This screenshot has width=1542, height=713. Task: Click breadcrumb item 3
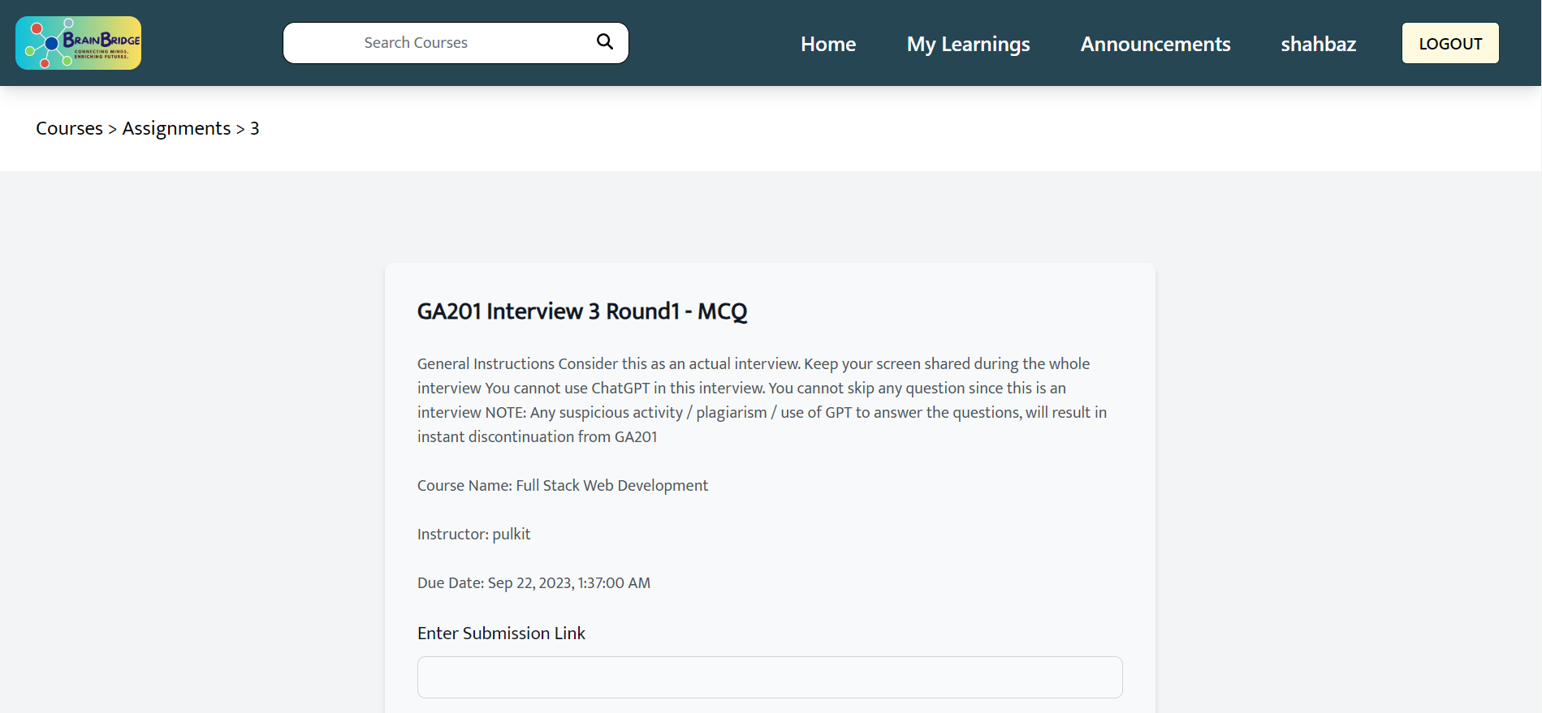tap(255, 128)
